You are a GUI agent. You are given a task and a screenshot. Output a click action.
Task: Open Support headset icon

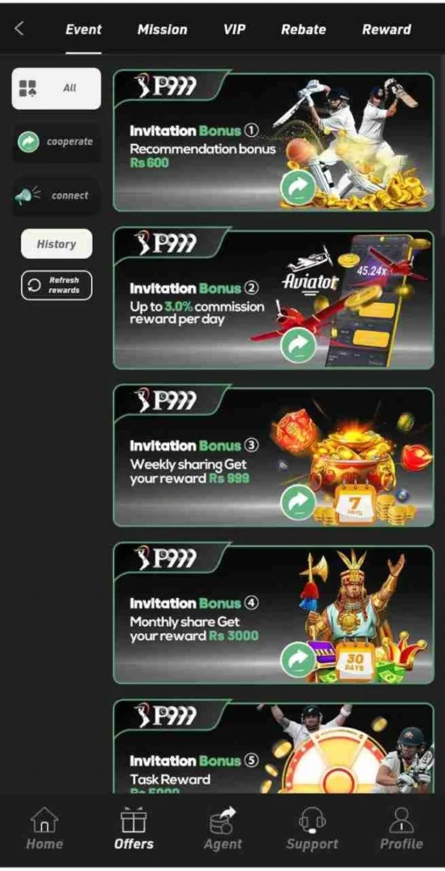[313, 820]
